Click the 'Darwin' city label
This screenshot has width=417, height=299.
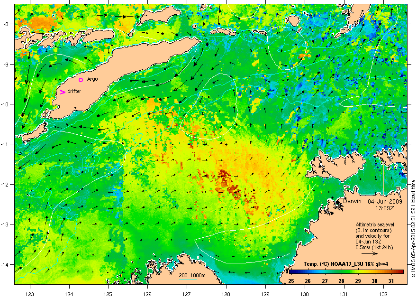353,201
